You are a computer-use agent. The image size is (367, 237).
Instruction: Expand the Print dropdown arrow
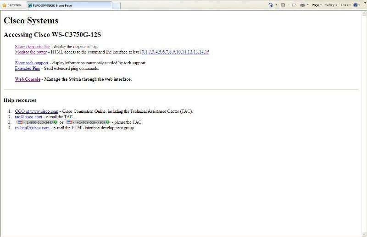coord(308,5)
